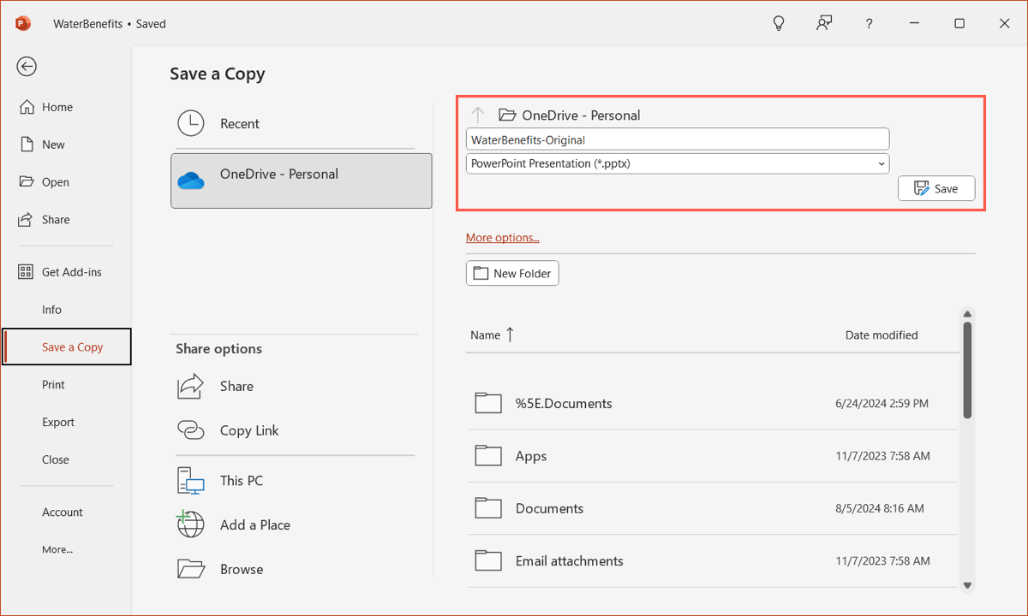
Task: Choose Close in the backstage sidebar
Action: click(56, 459)
